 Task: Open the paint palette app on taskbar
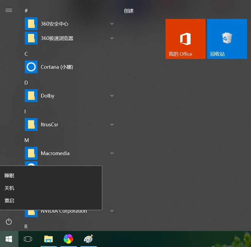[x=88, y=239]
